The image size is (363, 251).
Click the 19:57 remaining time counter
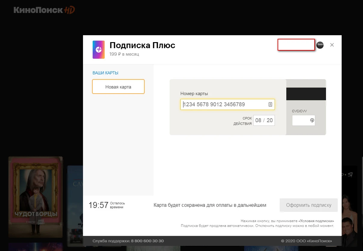click(98, 205)
